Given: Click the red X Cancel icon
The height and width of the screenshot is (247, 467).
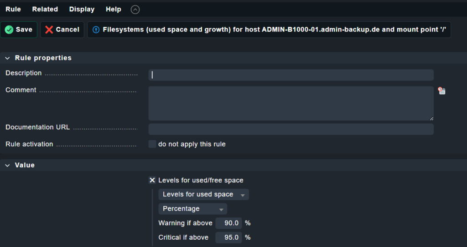Looking at the screenshot, I should click(49, 30).
